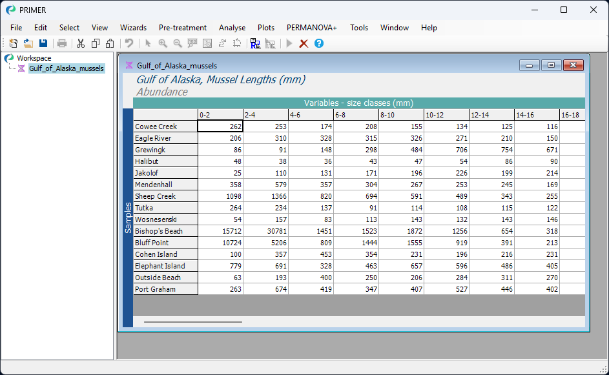Click the green Run (play) icon
609x375 pixels.
click(x=289, y=43)
